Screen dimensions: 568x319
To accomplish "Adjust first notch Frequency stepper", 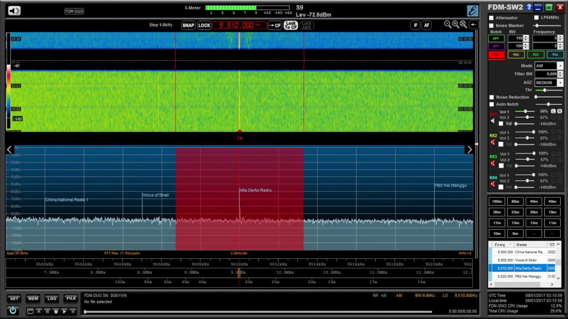I will [x=560, y=39].
